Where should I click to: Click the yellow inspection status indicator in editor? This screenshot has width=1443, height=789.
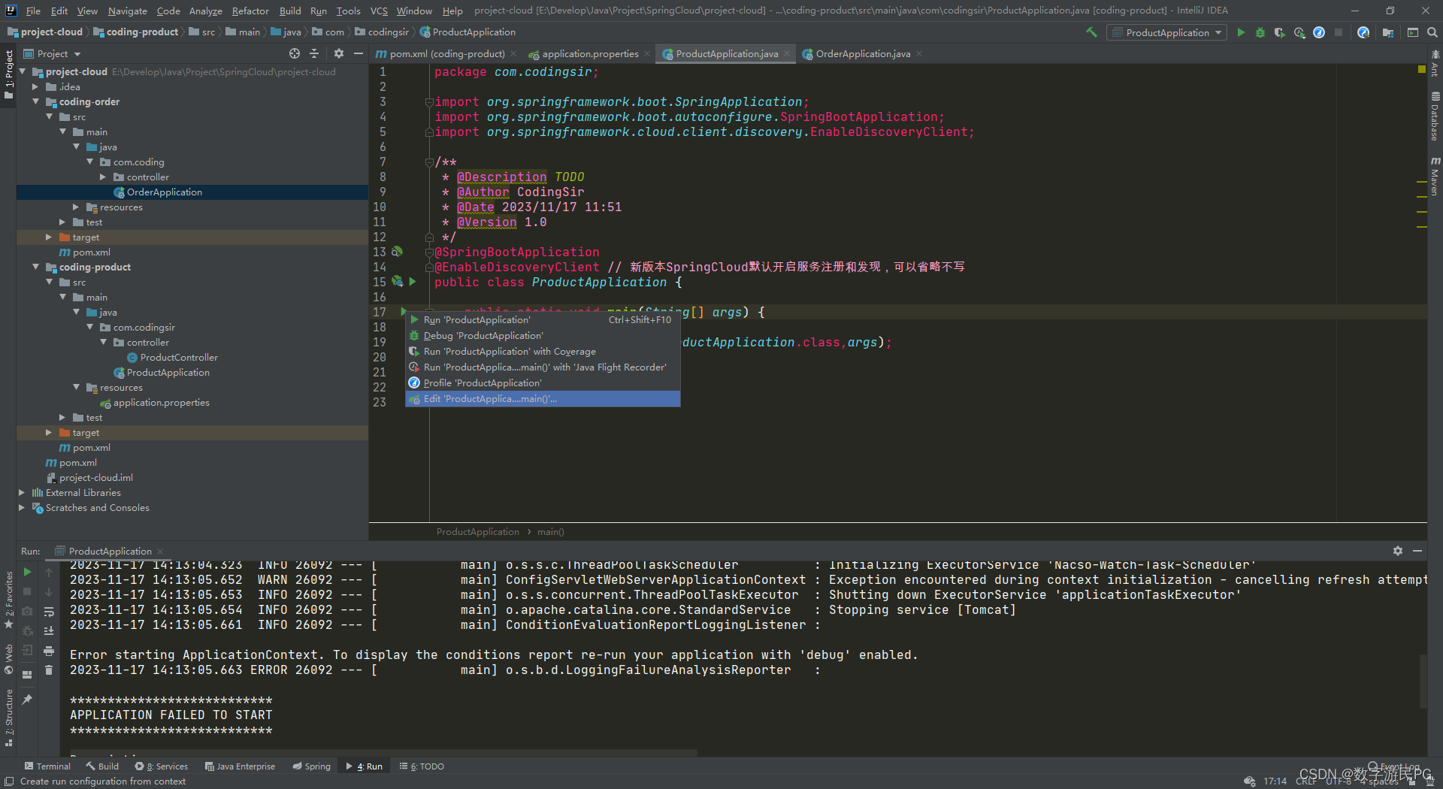coord(1421,69)
